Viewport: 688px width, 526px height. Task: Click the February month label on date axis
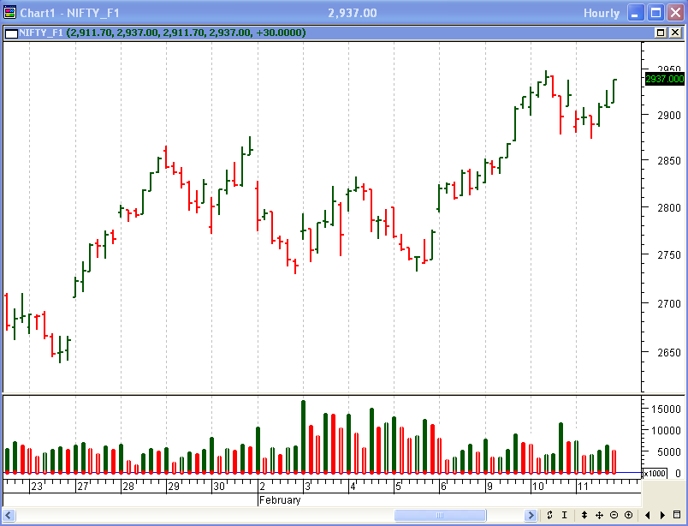coord(280,500)
